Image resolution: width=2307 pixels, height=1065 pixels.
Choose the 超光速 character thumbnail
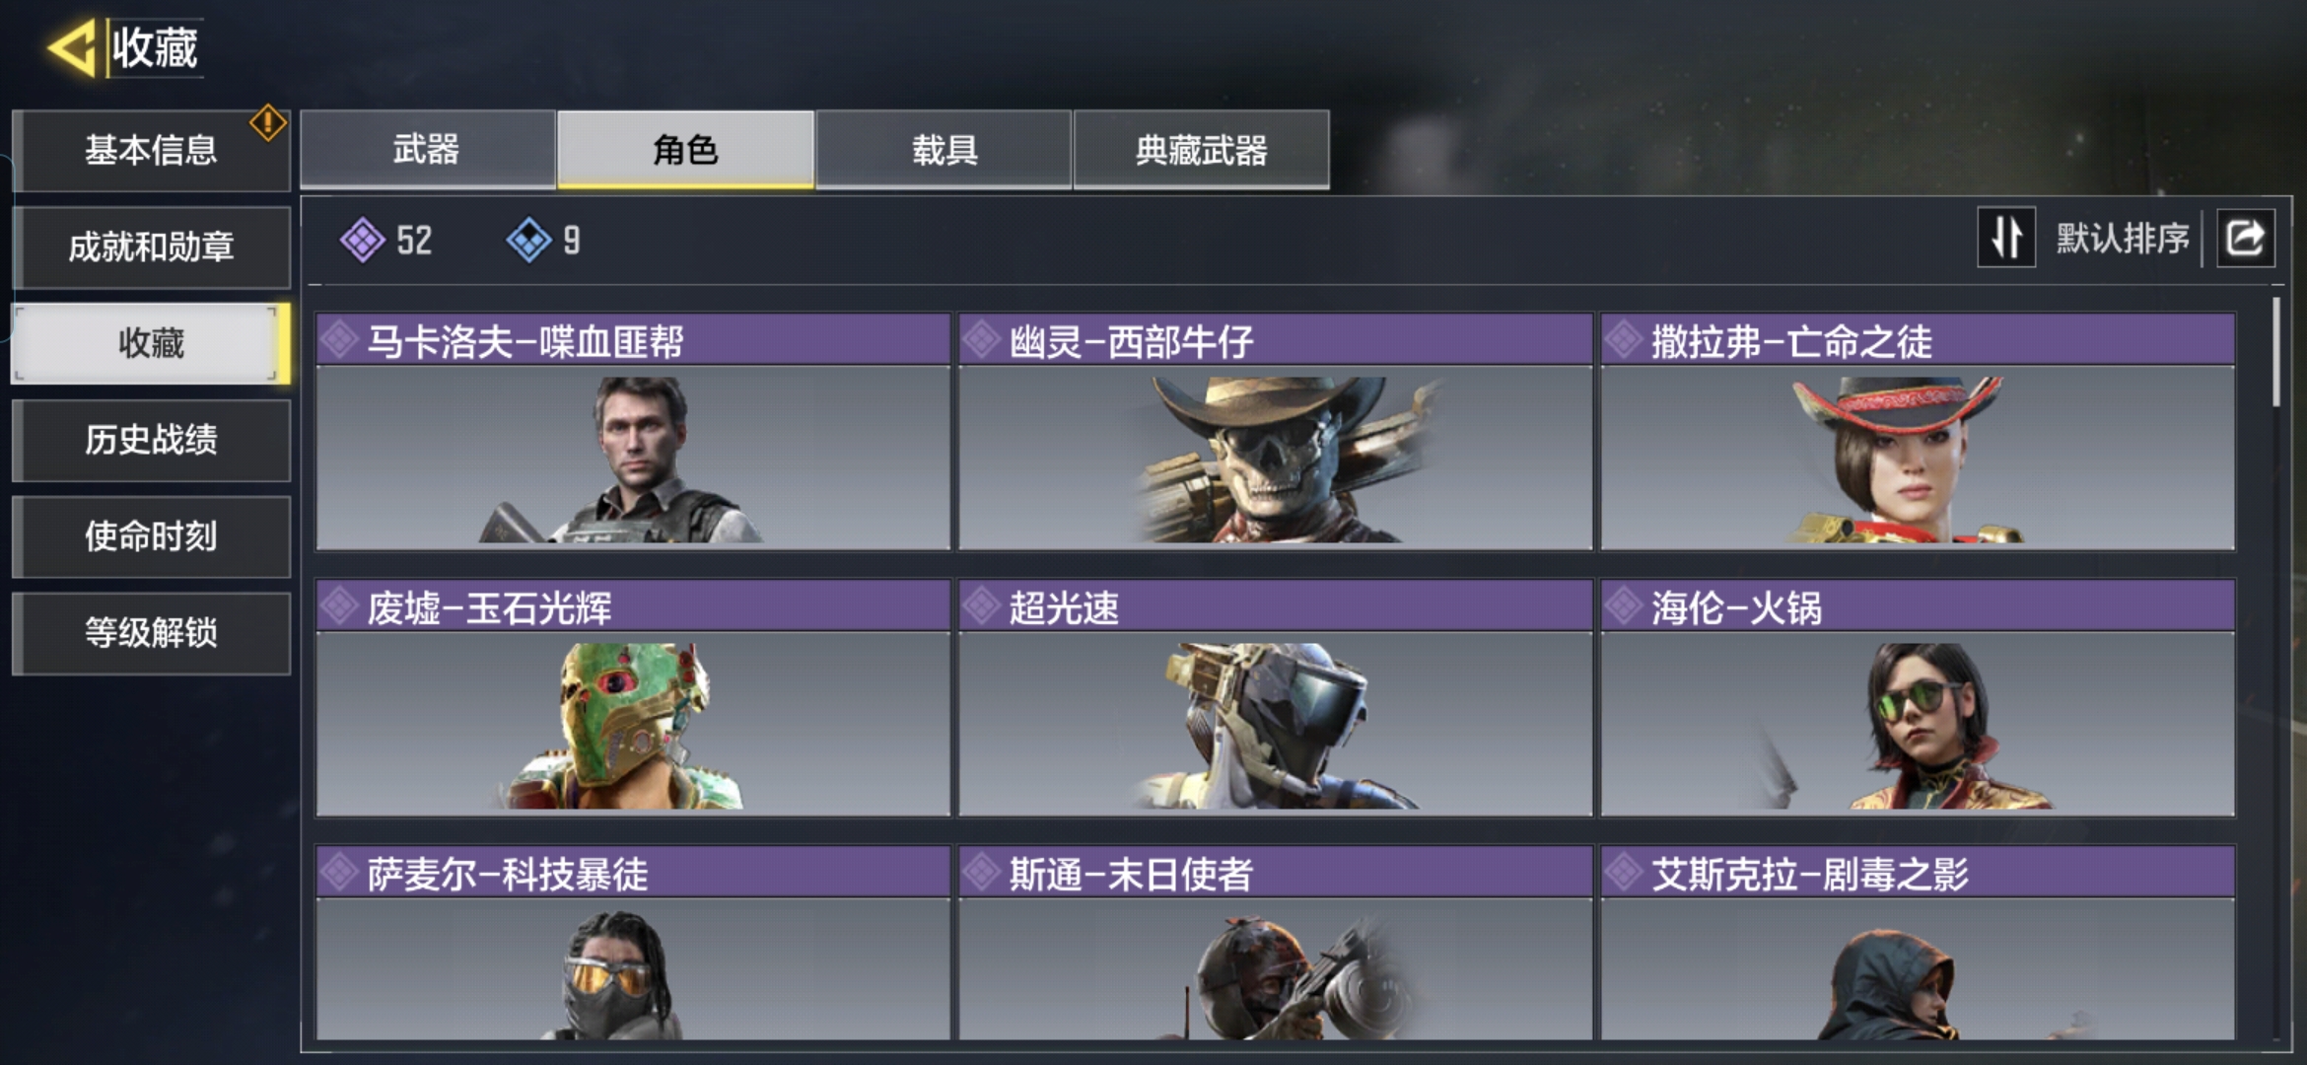click(x=1275, y=724)
